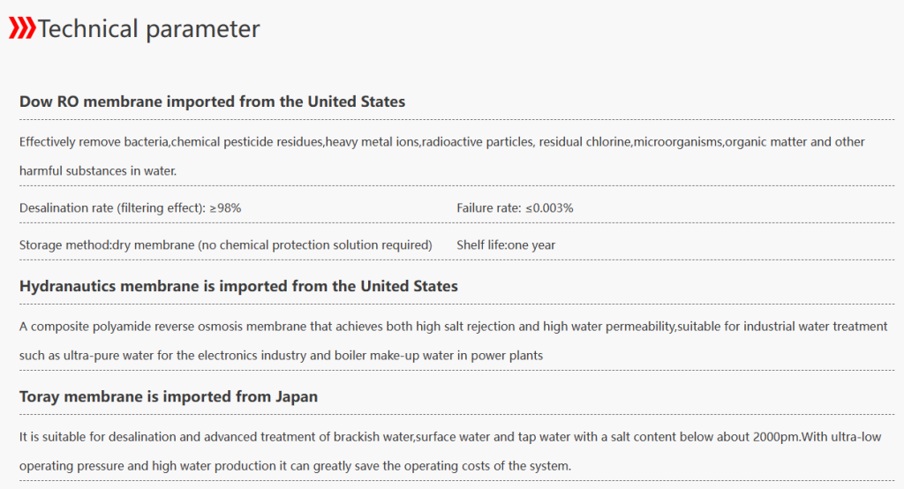Click the word 'Japan' in Toray heading
Screen dimensions: 904x489
[x=297, y=396]
